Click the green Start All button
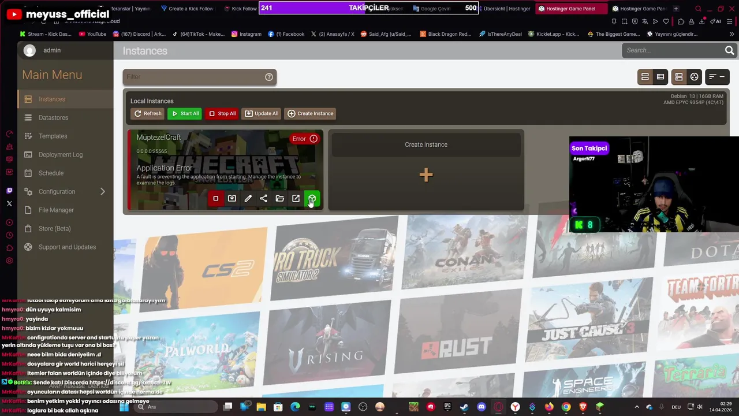The width and height of the screenshot is (739, 416). (185, 114)
